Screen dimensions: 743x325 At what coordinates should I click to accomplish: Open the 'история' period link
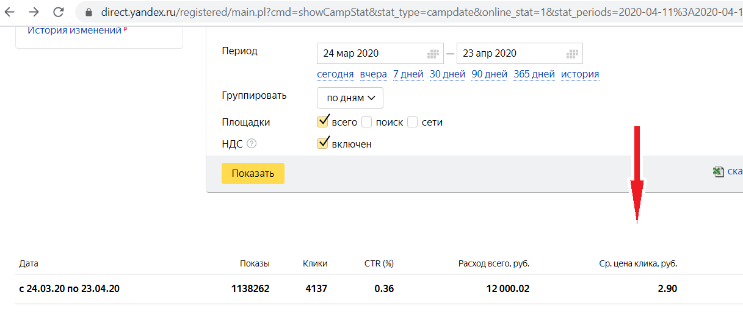[580, 74]
